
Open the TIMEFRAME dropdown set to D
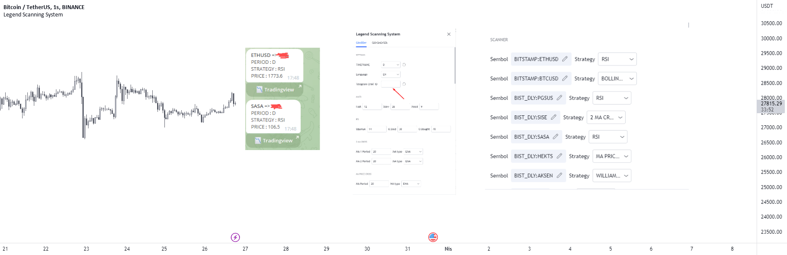[390, 64]
